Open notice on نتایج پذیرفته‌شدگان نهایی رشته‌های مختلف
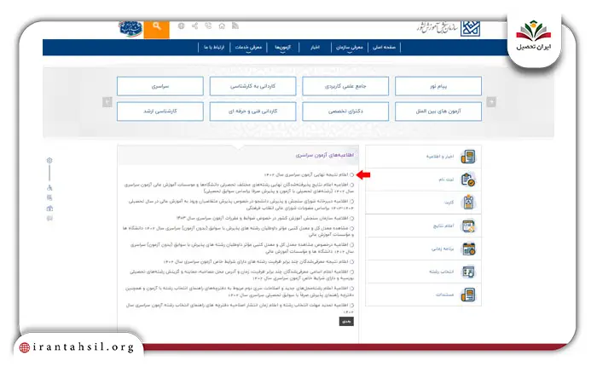This screenshot has width=597, height=366. (x=239, y=188)
